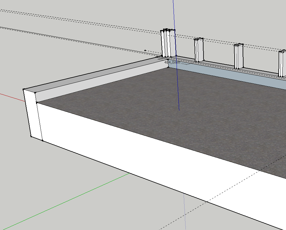Screen dimensions: 286x230
Task: Select the guide point cross left of corner post
Action: [x=145, y=51]
